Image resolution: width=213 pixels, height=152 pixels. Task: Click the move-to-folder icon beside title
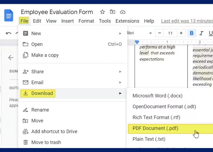[x=112, y=12]
